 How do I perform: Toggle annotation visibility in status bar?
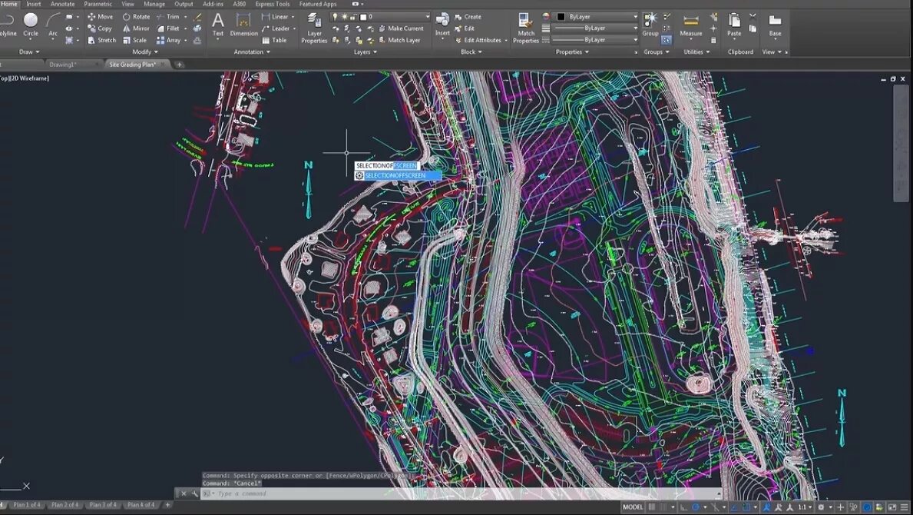point(767,507)
